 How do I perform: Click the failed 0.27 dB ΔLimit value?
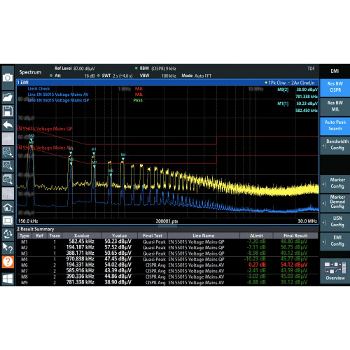pos(257,265)
